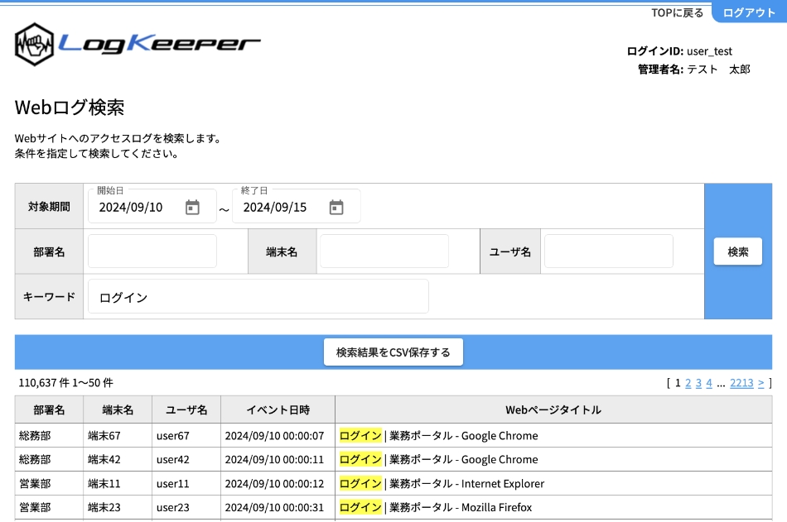The width and height of the screenshot is (787, 522).
Task: Click the キーワード field containing ログイン
Action: (x=258, y=297)
